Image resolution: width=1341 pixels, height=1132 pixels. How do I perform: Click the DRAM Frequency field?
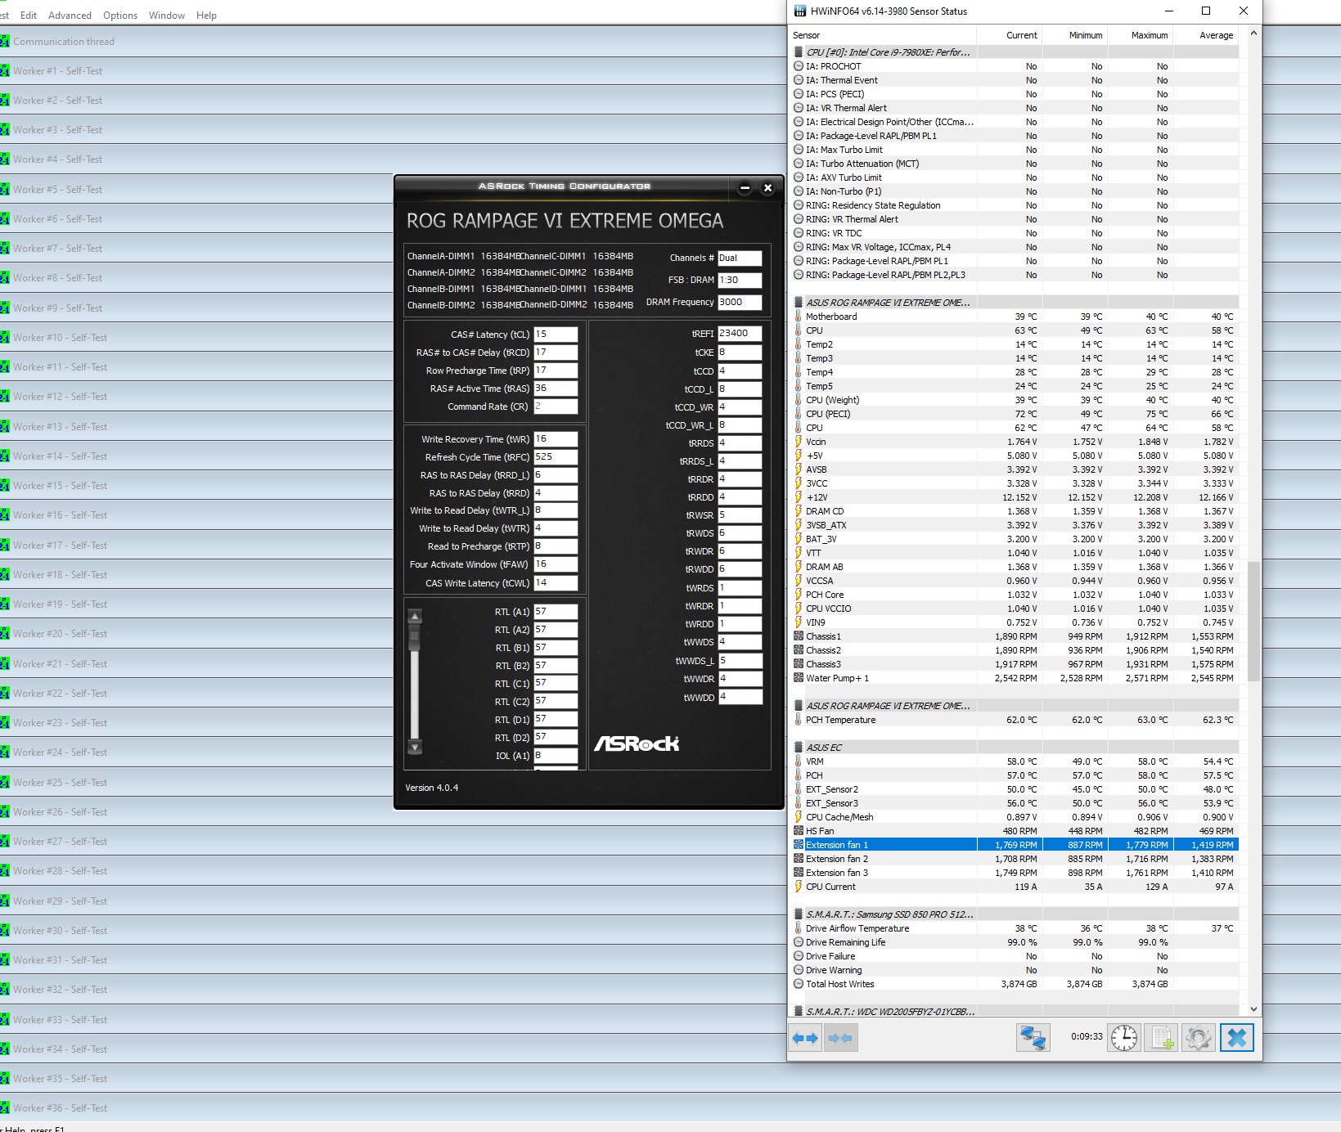coord(740,302)
